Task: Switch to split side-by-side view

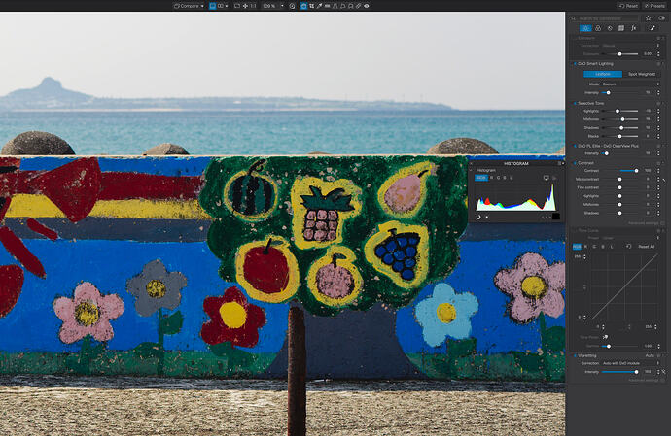Action: point(221,6)
